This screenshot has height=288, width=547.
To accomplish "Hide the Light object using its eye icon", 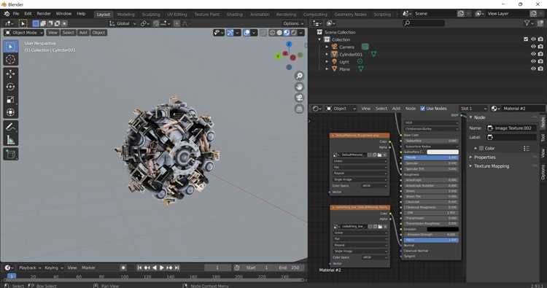I will 533,61.
